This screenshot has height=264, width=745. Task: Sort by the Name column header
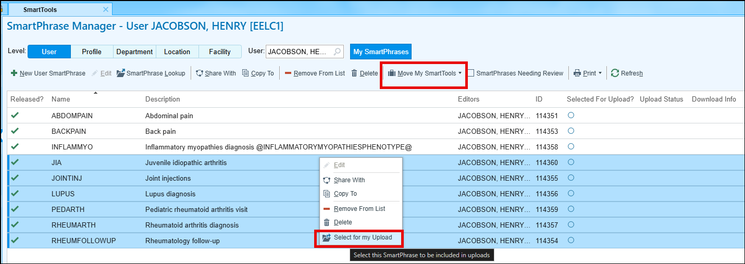tap(60, 99)
